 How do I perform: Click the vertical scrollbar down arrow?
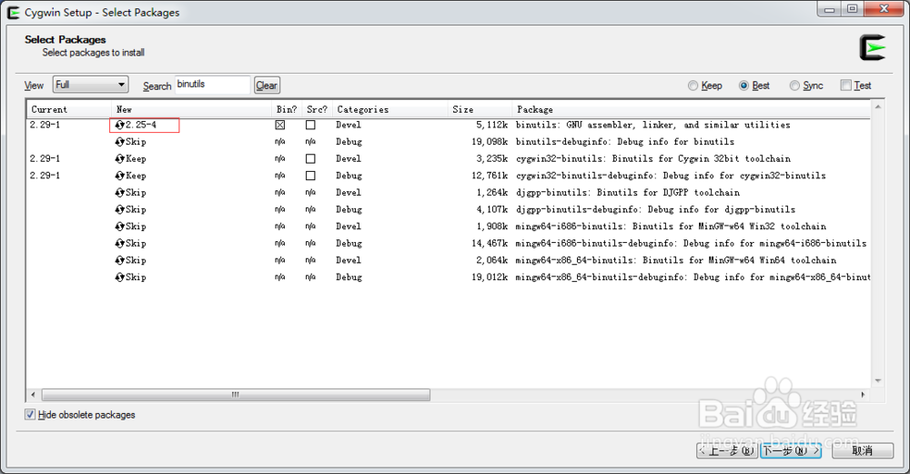tap(878, 380)
